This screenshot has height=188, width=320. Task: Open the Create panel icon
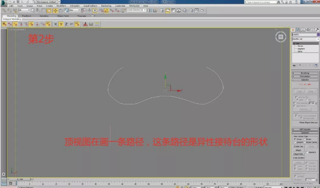point(293,30)
